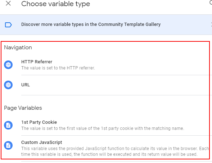Click the tag icon in the gallery banner

pyautogui.click(x=8, y=25)
